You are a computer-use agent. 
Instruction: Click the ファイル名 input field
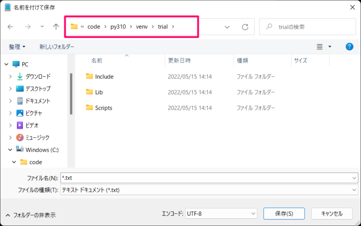point(205,178)
